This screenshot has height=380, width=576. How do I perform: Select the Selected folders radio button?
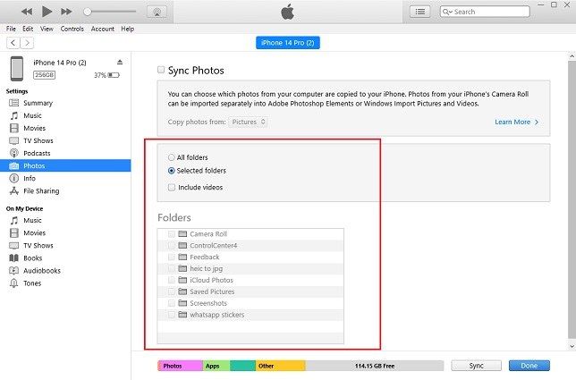point(171,171)
